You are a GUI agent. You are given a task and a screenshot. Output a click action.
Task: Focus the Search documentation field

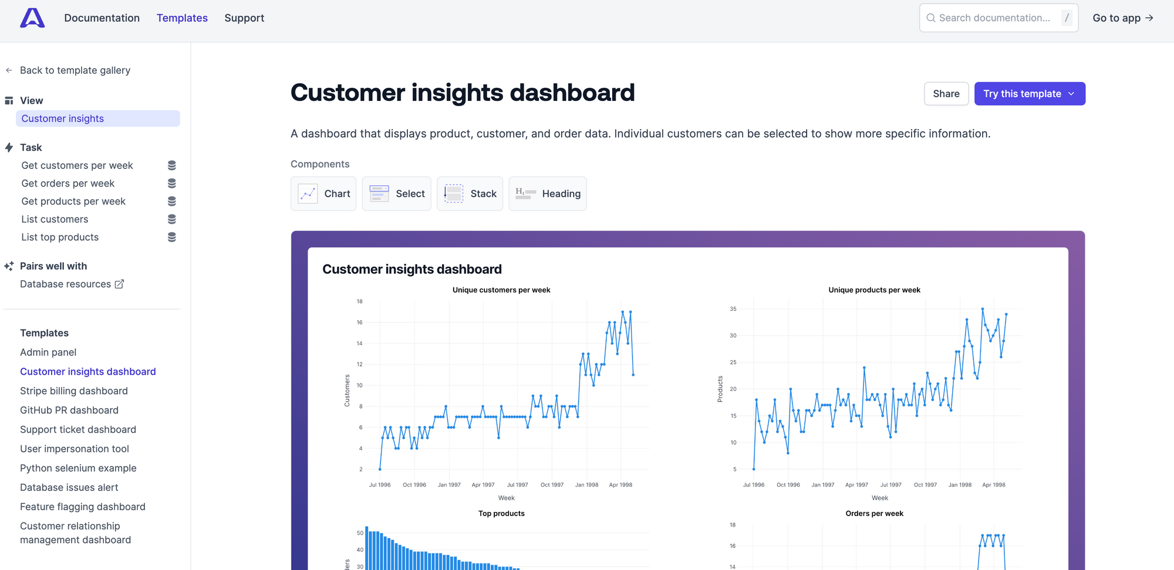pos(998,18)
